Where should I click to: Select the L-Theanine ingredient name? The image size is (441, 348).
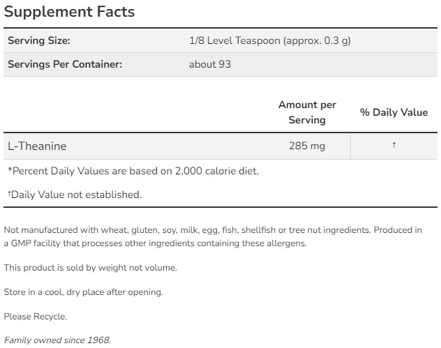37,146
